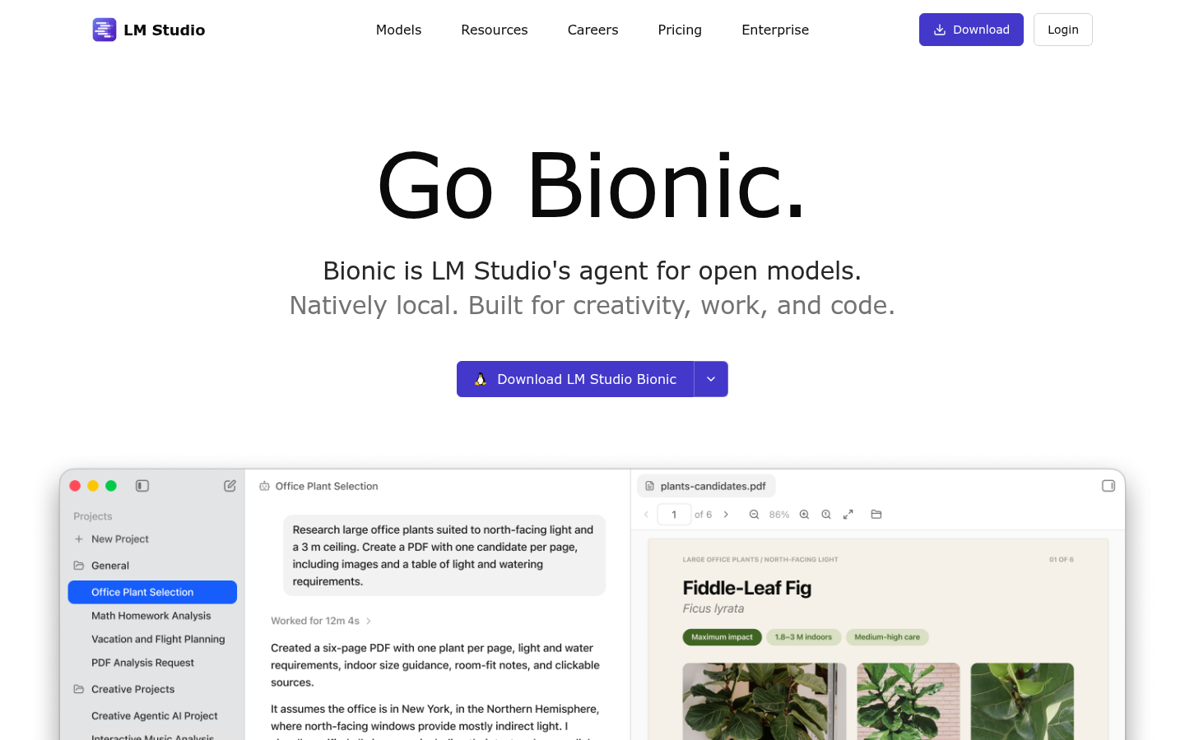The width and height of the screenshot is (1185, 740).
Task: Click the 'Medium-high care' tag
Action: coord(887,637)
